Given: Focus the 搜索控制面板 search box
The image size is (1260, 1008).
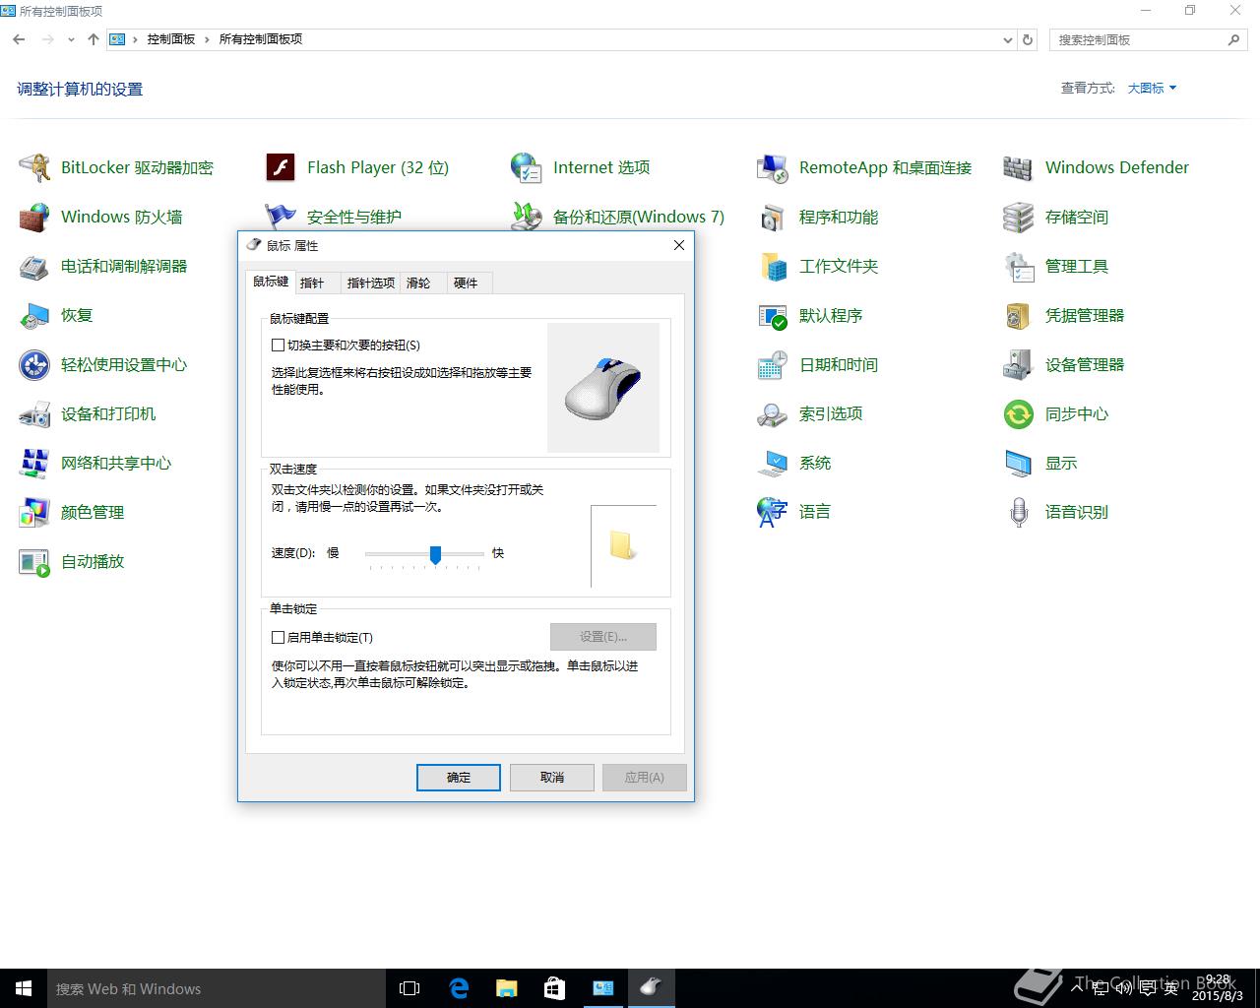Looking at the screenshot, I should point(1148,39).
